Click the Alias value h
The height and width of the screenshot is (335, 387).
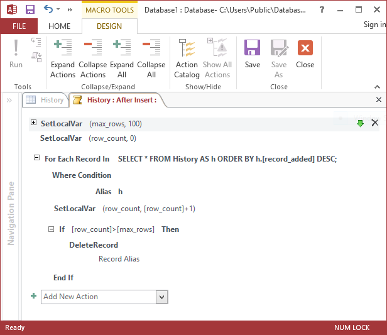[120, 192]
